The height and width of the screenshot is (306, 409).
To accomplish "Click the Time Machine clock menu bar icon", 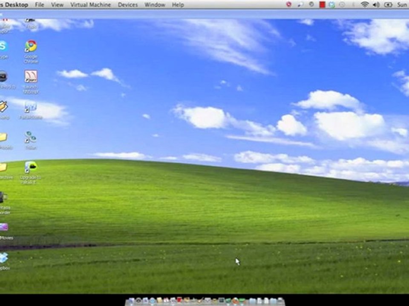I will [342, 5].
